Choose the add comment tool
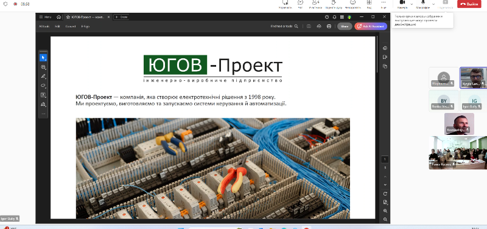The image size is (487, 229). pos(43,67)
